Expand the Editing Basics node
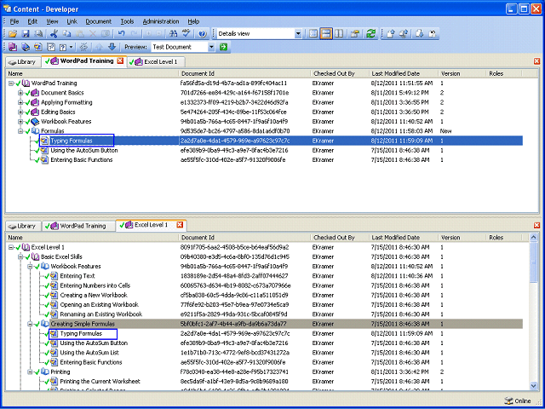 pos(20,112)
